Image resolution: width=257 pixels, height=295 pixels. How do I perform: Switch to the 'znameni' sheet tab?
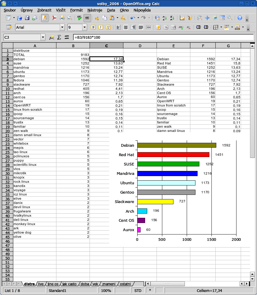click(108, 284)
